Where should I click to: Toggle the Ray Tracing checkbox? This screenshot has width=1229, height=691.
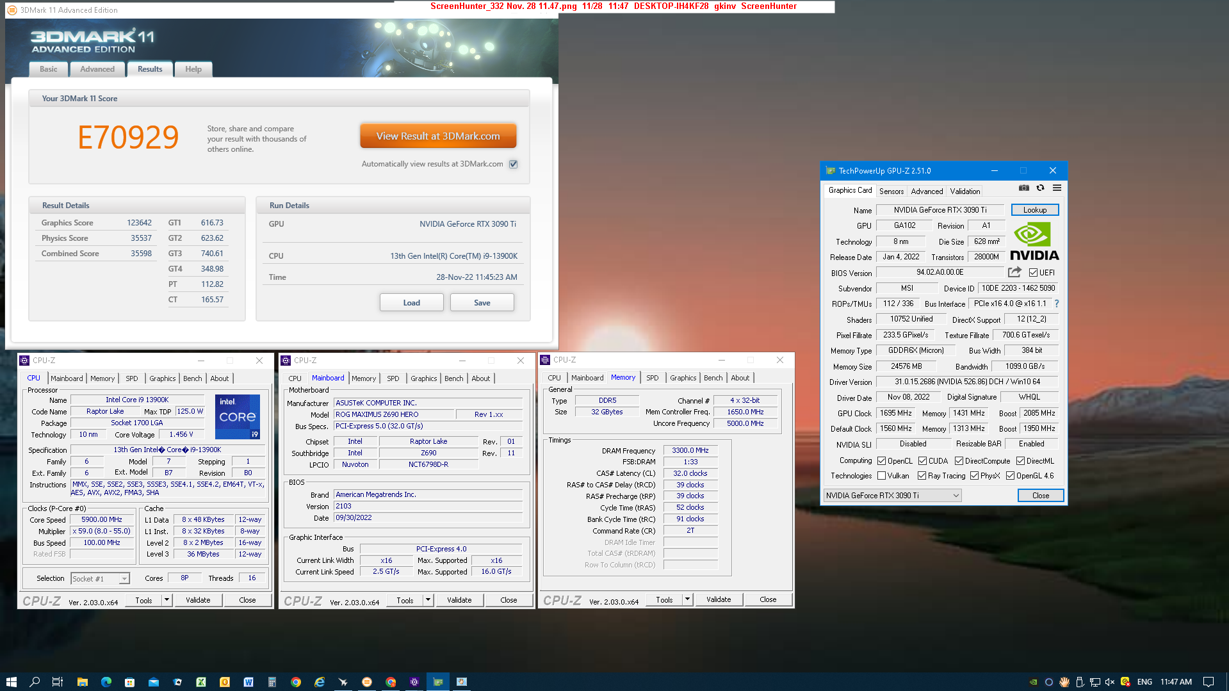(x=922, y=475)
